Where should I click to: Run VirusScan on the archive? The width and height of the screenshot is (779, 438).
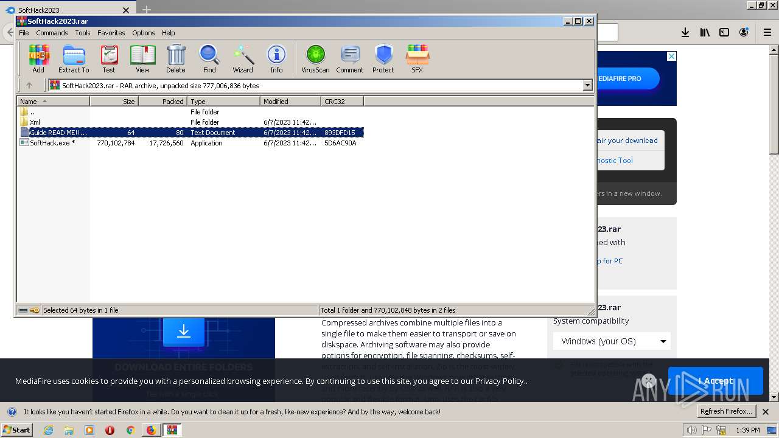click(315, 59)
